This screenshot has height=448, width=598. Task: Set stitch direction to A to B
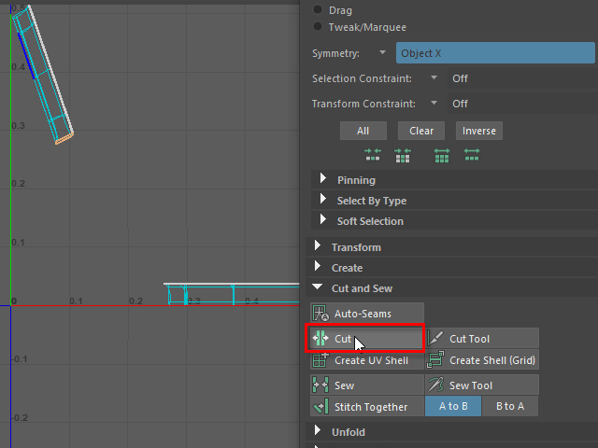click(x=453, y=406)
